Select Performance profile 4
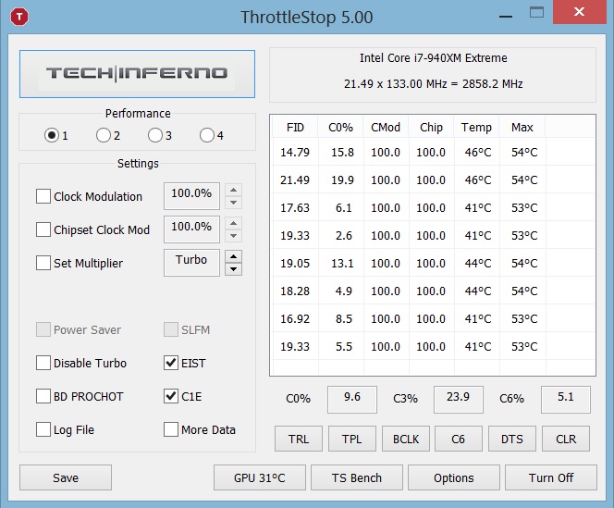The image size is (614, 508). pos(207,135)
